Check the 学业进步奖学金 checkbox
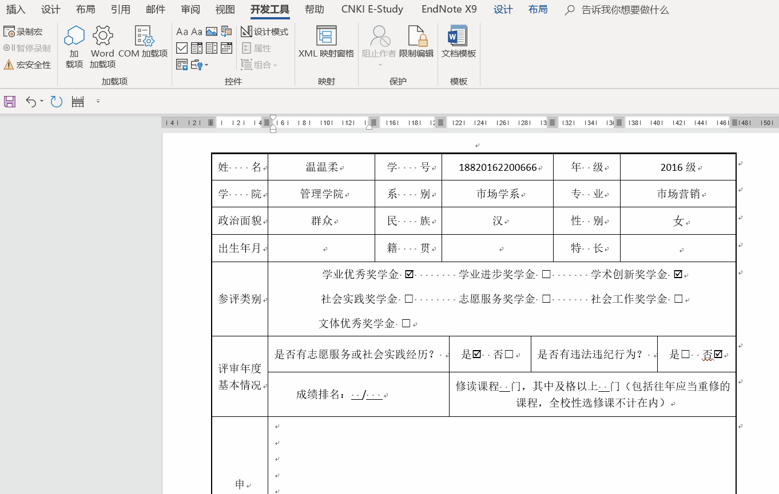 [546, 275]
